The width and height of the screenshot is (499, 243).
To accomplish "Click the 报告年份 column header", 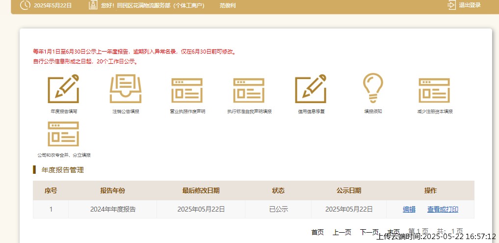I will 113,190.
